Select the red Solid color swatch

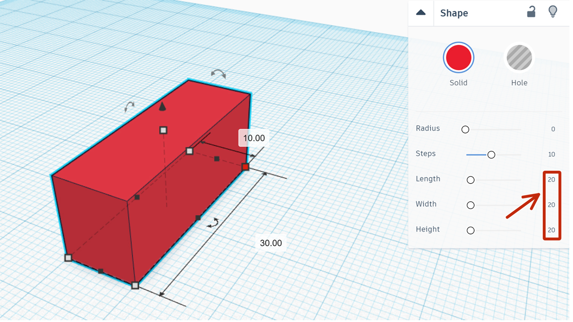coord(458,58)
